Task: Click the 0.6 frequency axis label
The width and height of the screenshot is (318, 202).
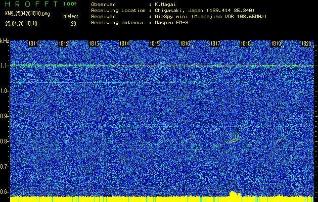Action: tap(4, 192)
